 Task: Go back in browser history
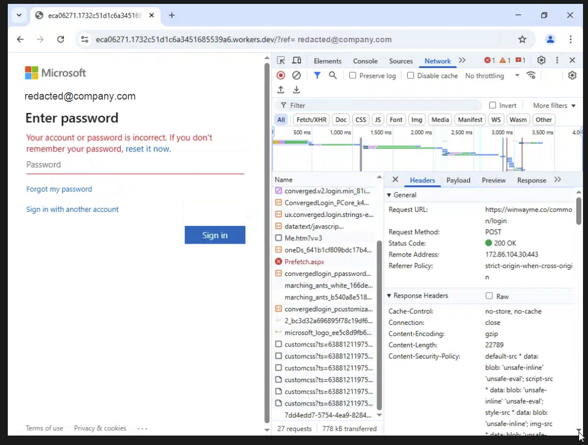tap(20, 39)
